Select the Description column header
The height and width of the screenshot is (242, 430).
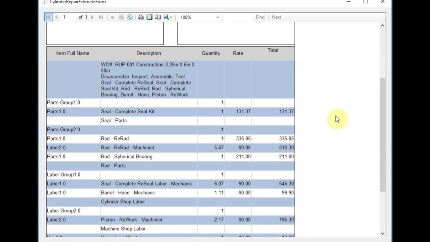pos(148,53)
